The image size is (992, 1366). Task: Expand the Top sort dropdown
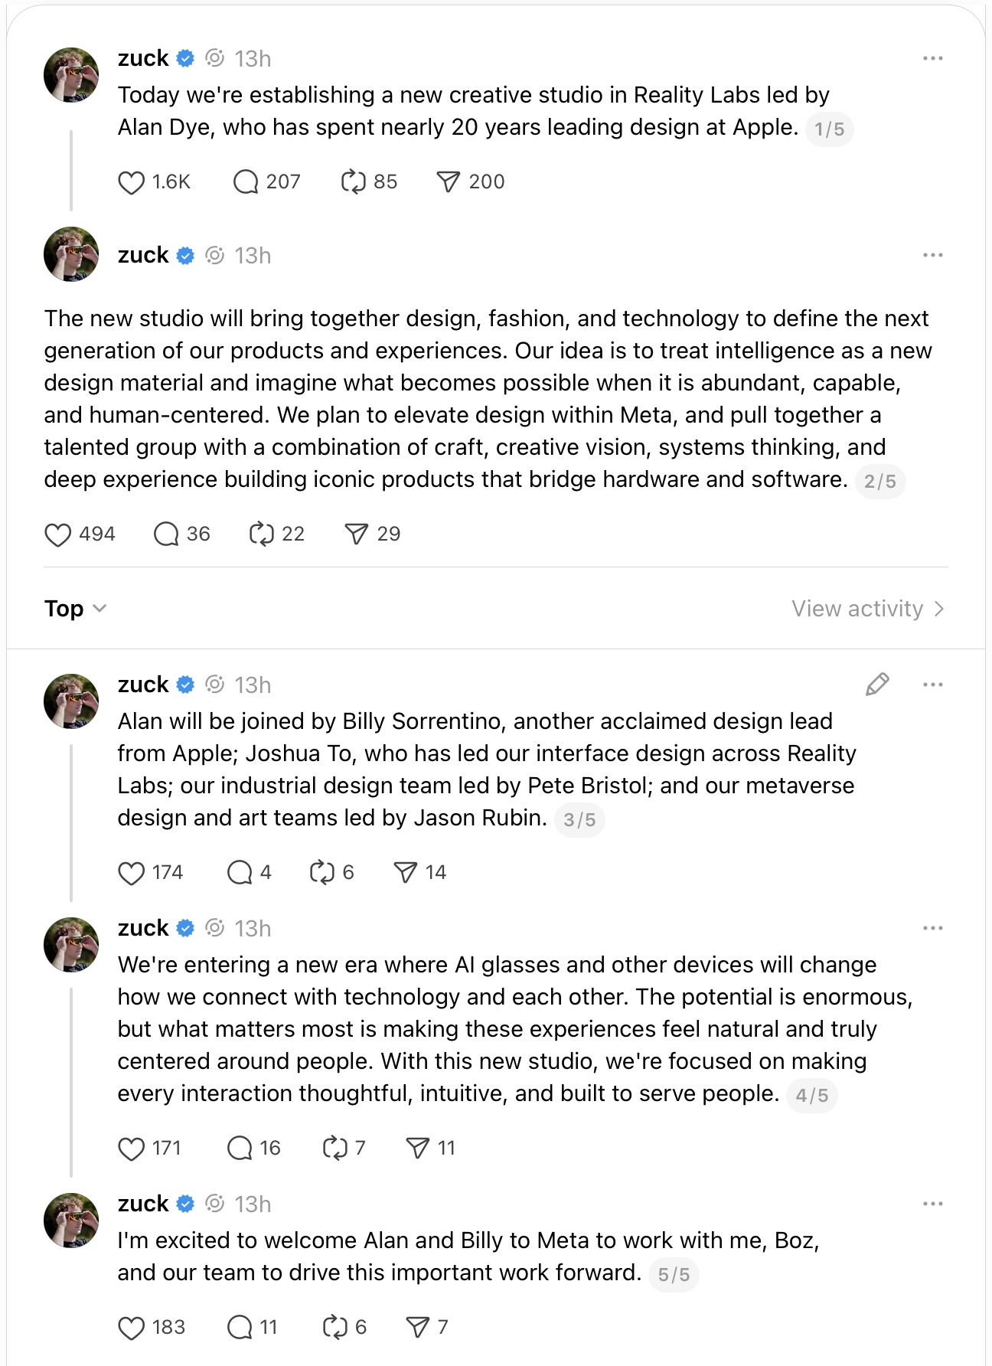click(x=75, y=609)
